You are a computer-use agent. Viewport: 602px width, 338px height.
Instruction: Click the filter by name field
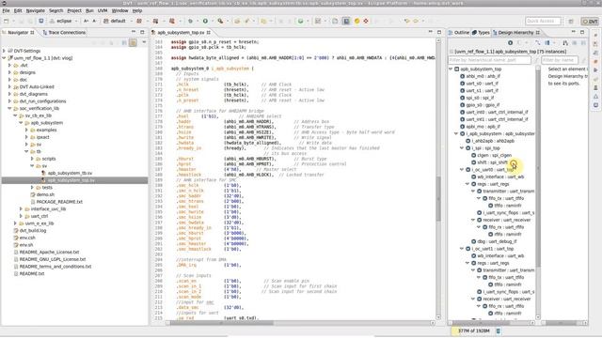pyautogui.click(x=560, y=60)
